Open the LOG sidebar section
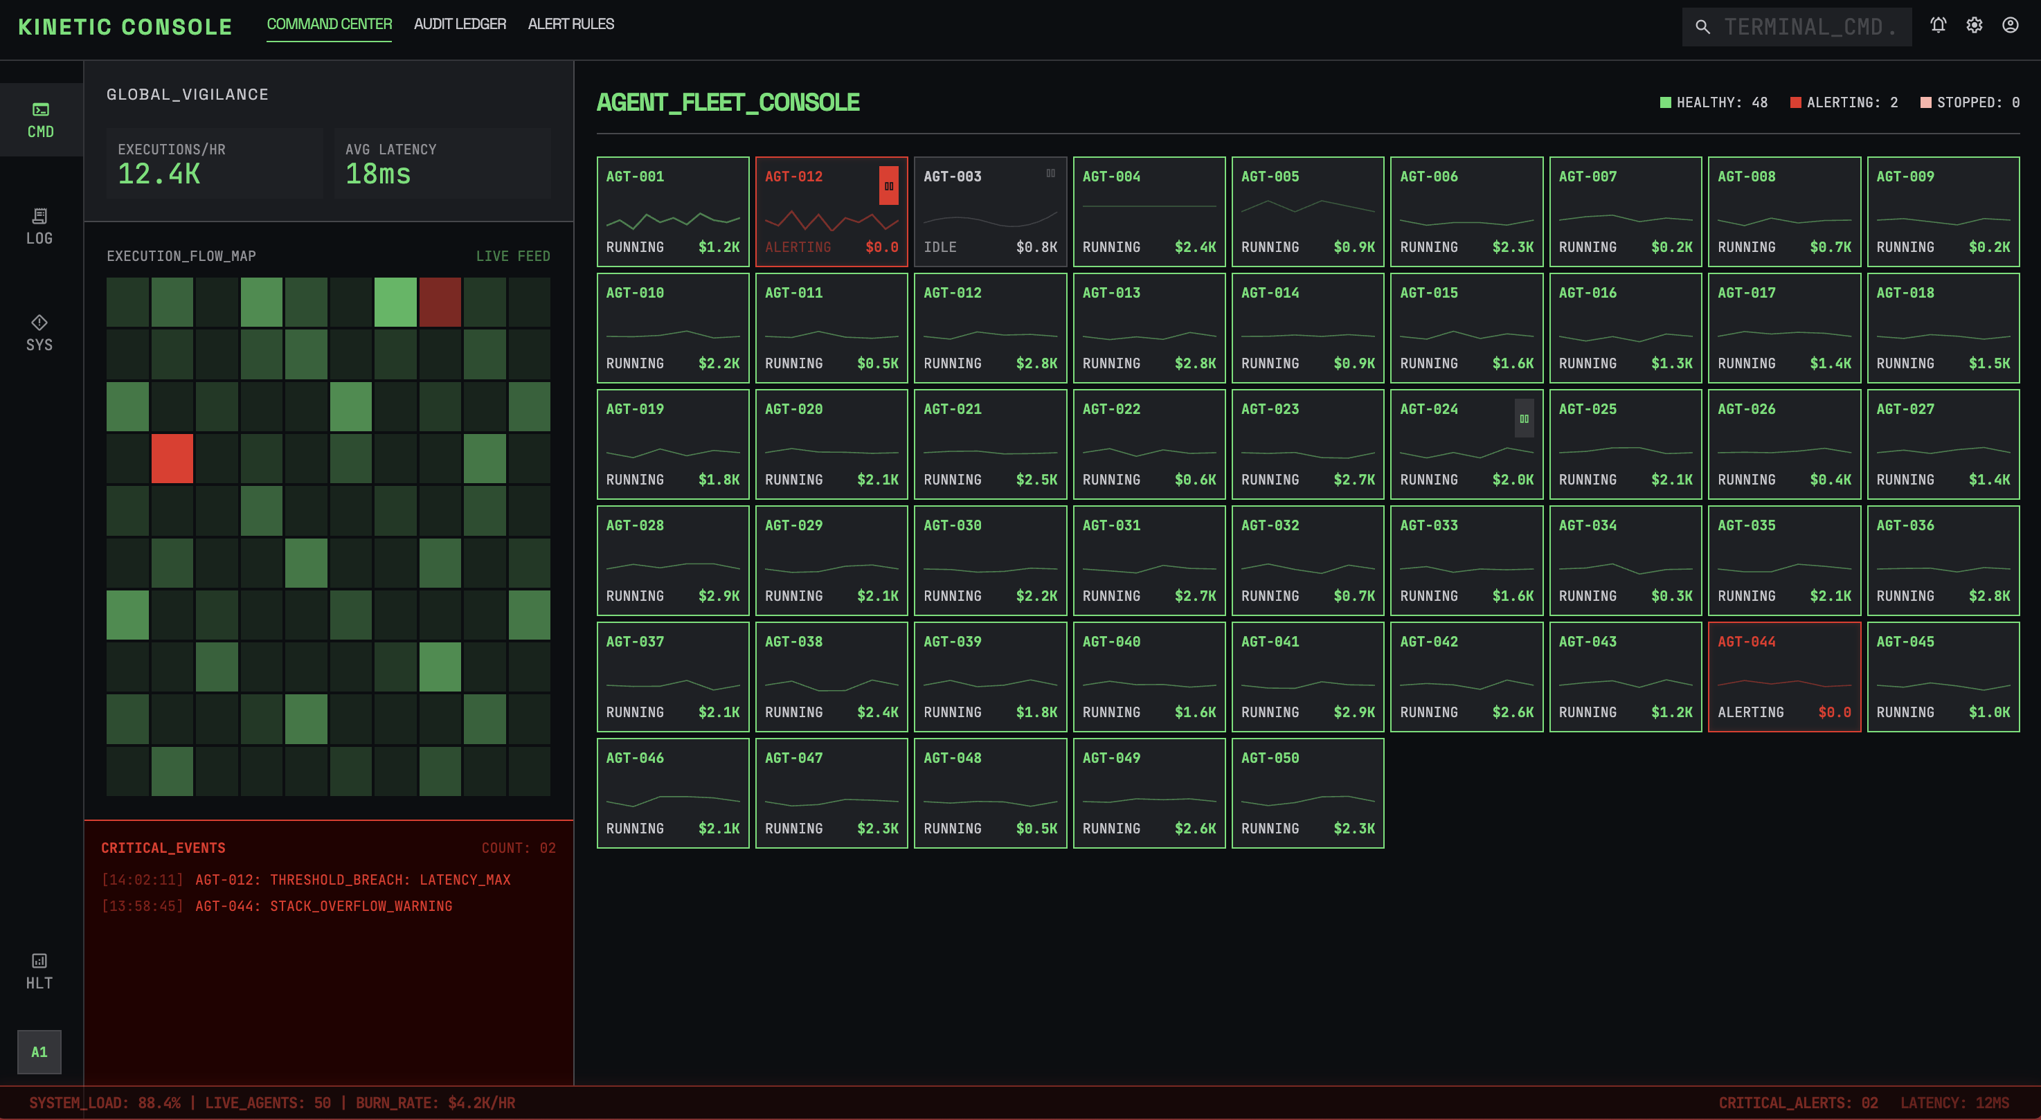 pos(39,226)
